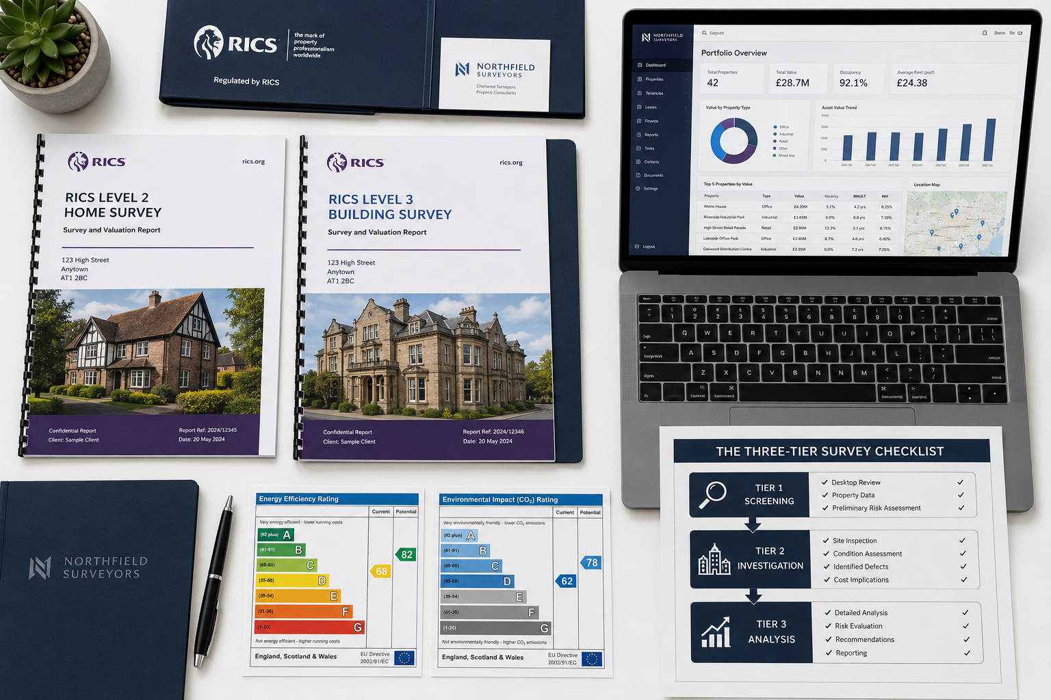Expand the chevron beside Tenancies in the sidebar
The height and width of the screenshot is (700, 1051).
click(x=686, y=93)
